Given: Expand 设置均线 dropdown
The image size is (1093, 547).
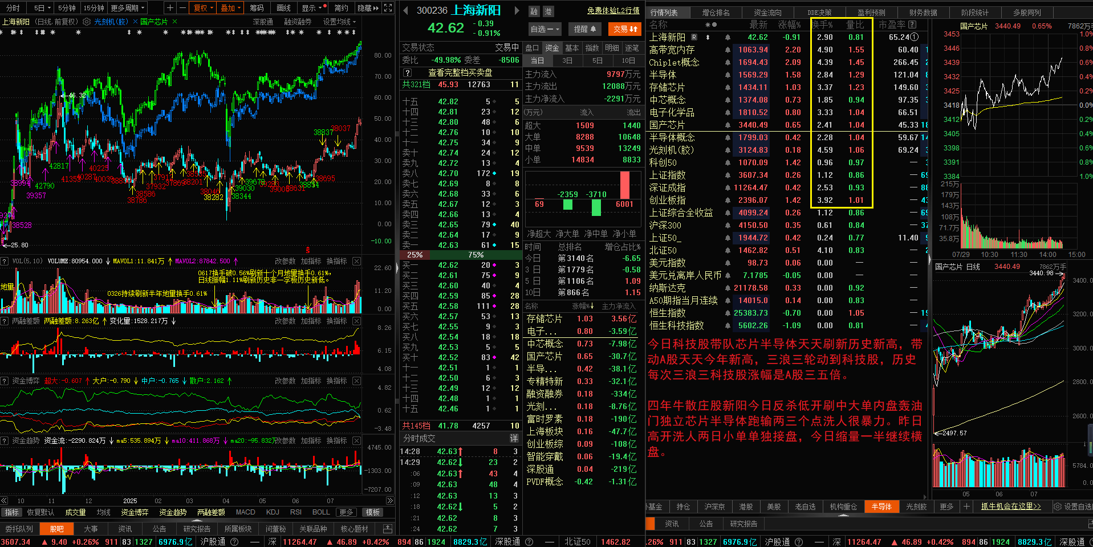Looking at the screenshot, I should coord(340,22).
